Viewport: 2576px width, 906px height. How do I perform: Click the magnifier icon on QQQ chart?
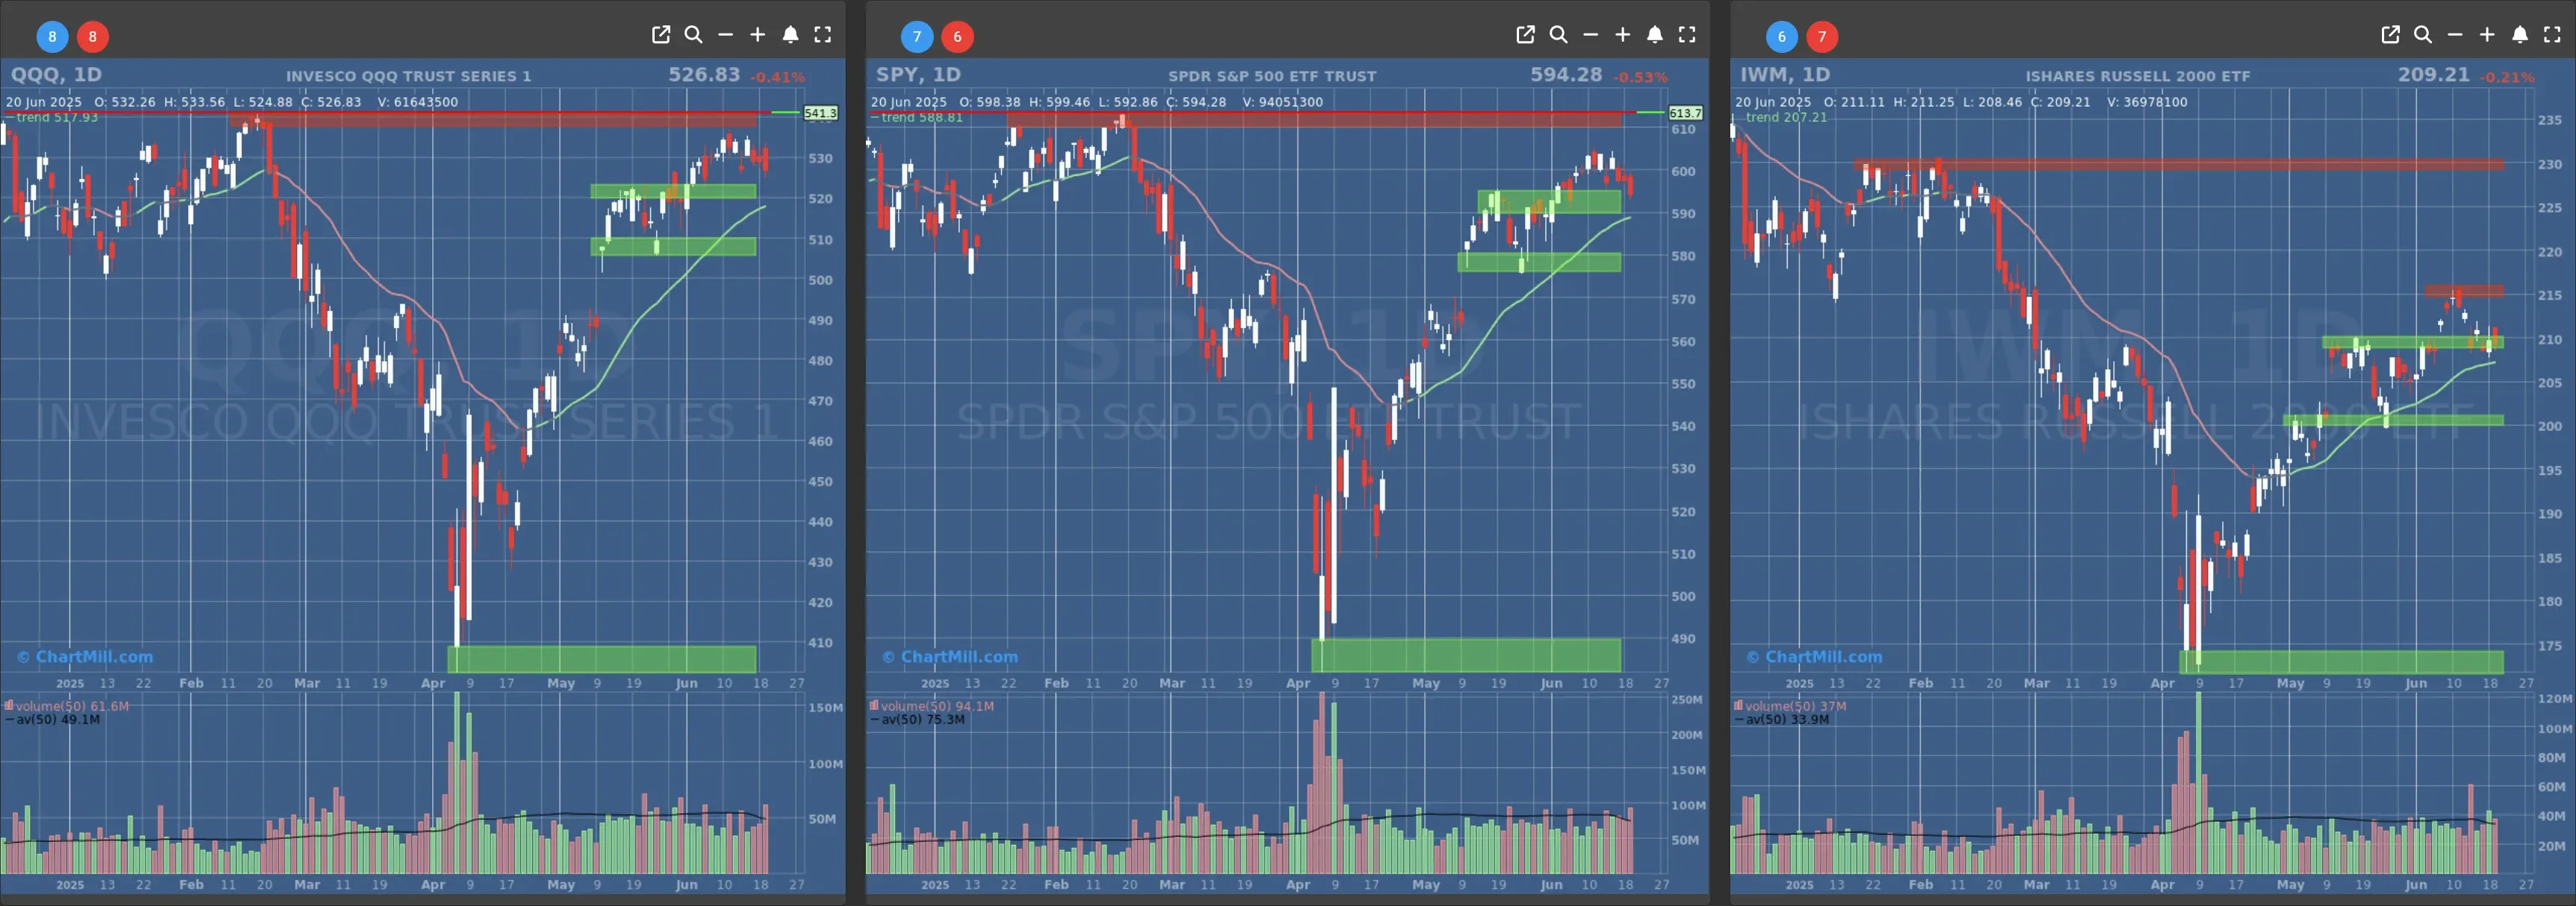(693, 35)
